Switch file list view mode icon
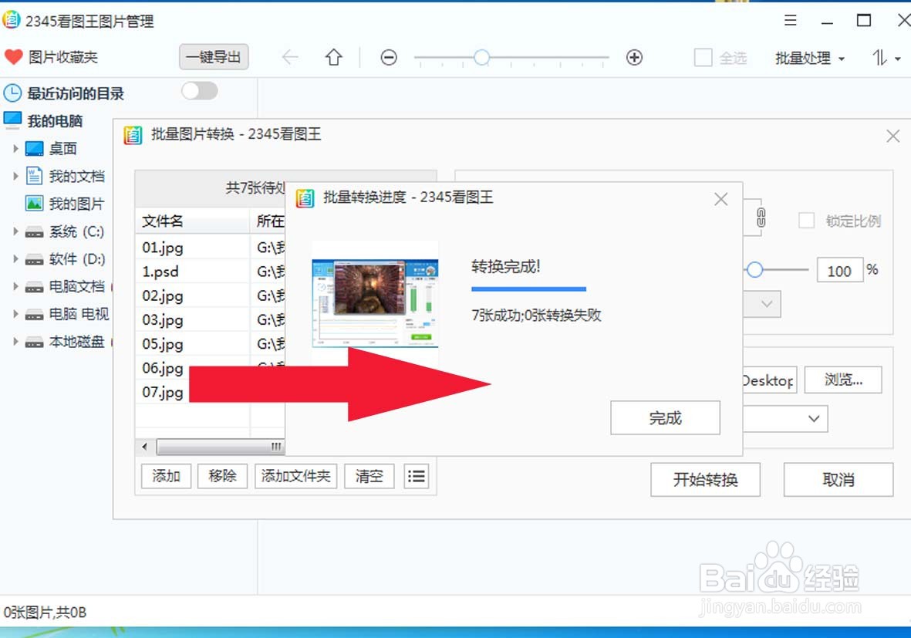The height and width of the screenshot is (638, 911). (416, 477)
